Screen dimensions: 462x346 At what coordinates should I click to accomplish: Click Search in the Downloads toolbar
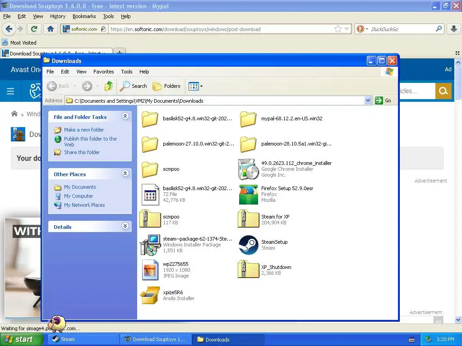click(x=134, y=86)
